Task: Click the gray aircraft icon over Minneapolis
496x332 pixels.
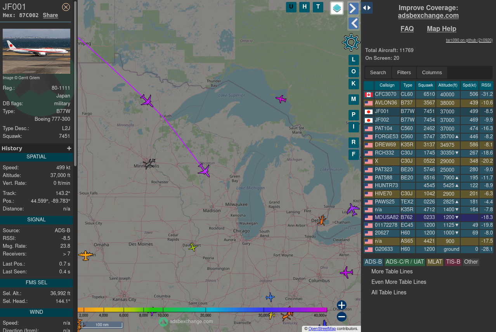Action: tap(149, 163)
